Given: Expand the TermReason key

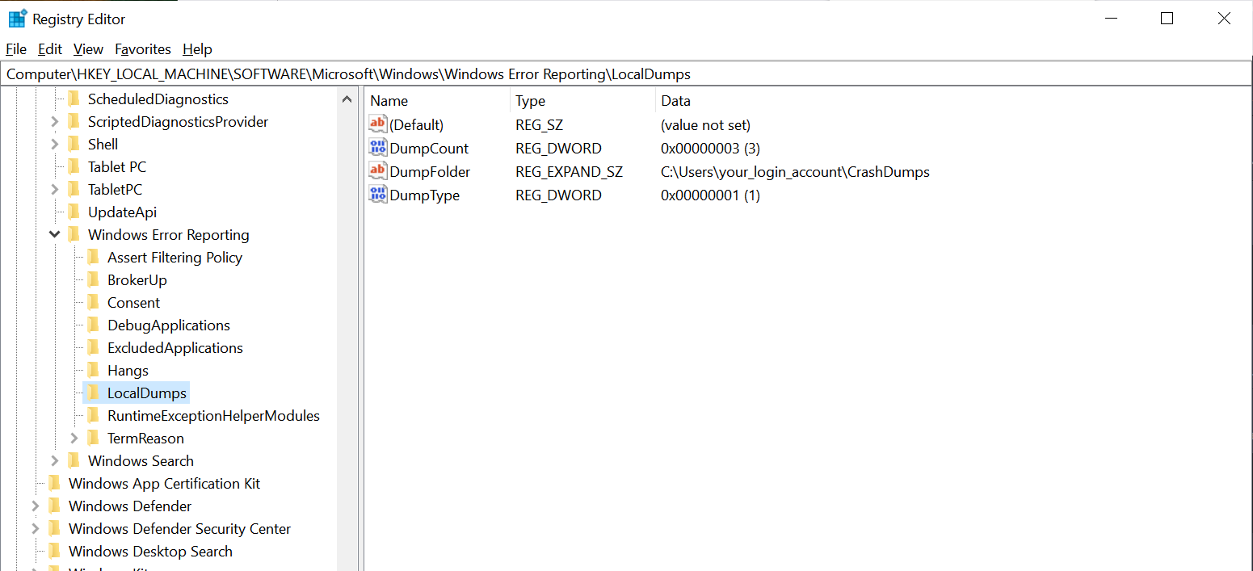Looking at the screenshot, I should 74,439.
